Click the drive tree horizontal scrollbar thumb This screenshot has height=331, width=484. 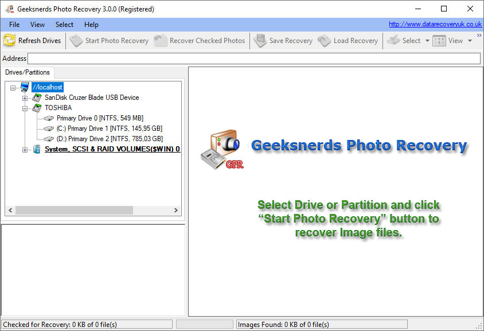(x=74, y=211)
